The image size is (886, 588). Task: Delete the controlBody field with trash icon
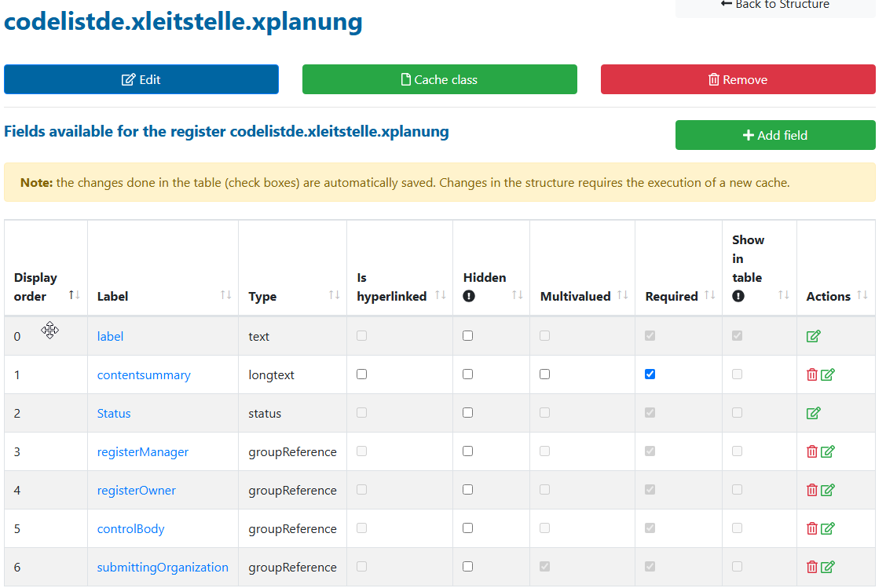812,528
